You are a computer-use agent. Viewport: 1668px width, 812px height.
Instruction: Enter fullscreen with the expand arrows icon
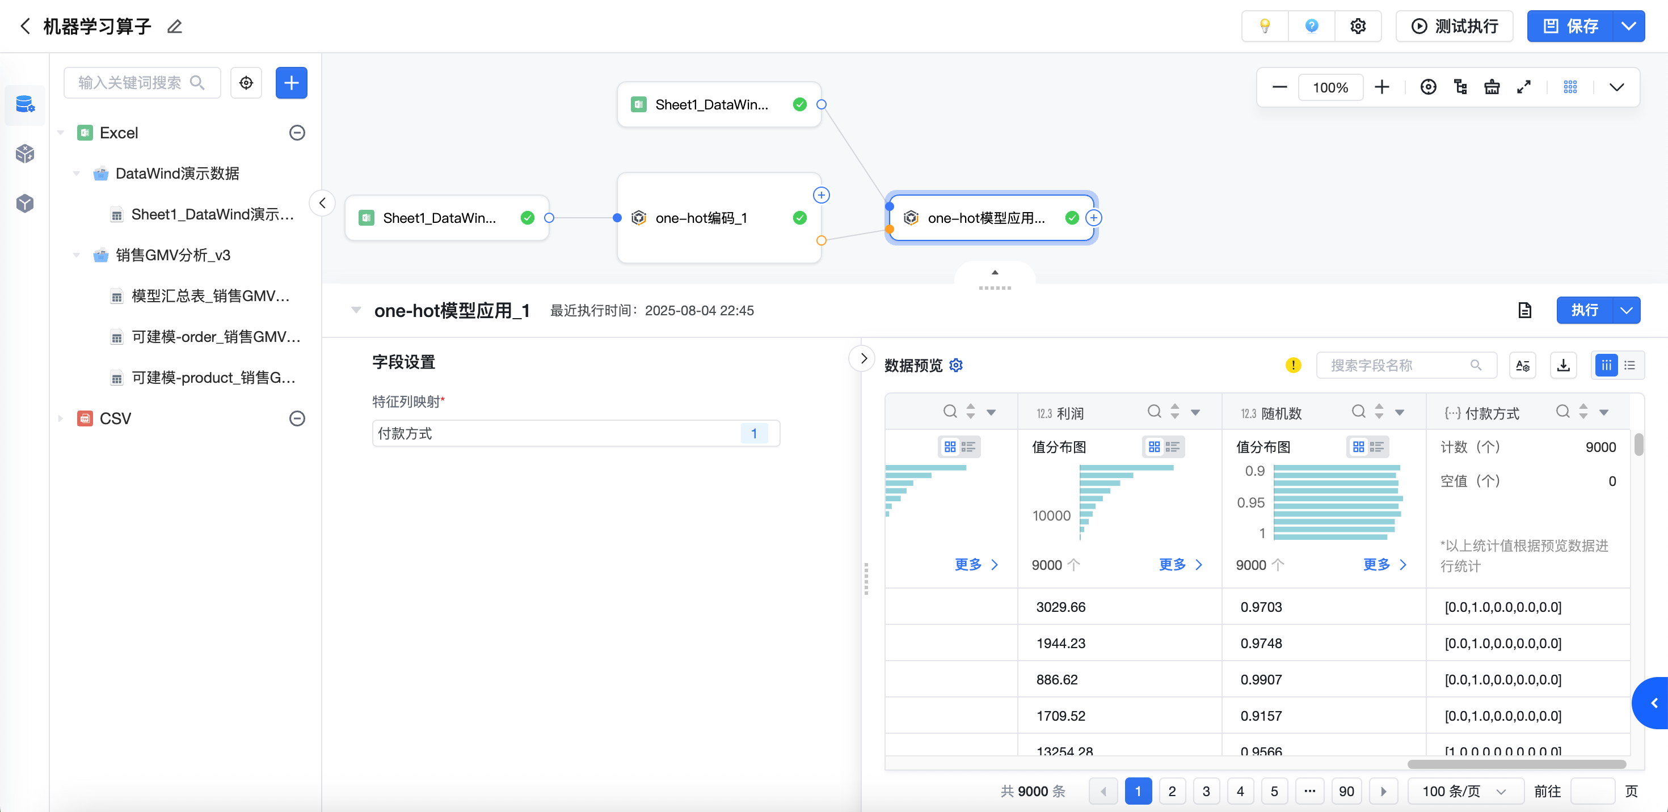tap(1523, 87)
